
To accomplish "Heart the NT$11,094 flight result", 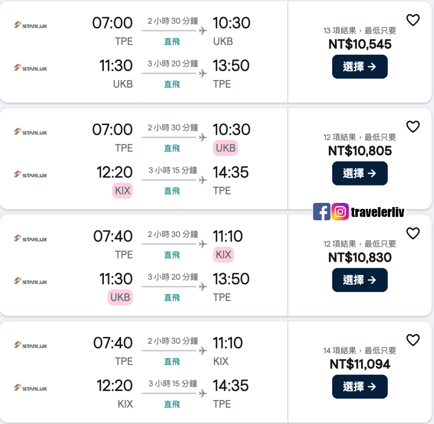I will [x=413, y=340].
